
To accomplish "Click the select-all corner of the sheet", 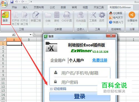I will point(3,40).
